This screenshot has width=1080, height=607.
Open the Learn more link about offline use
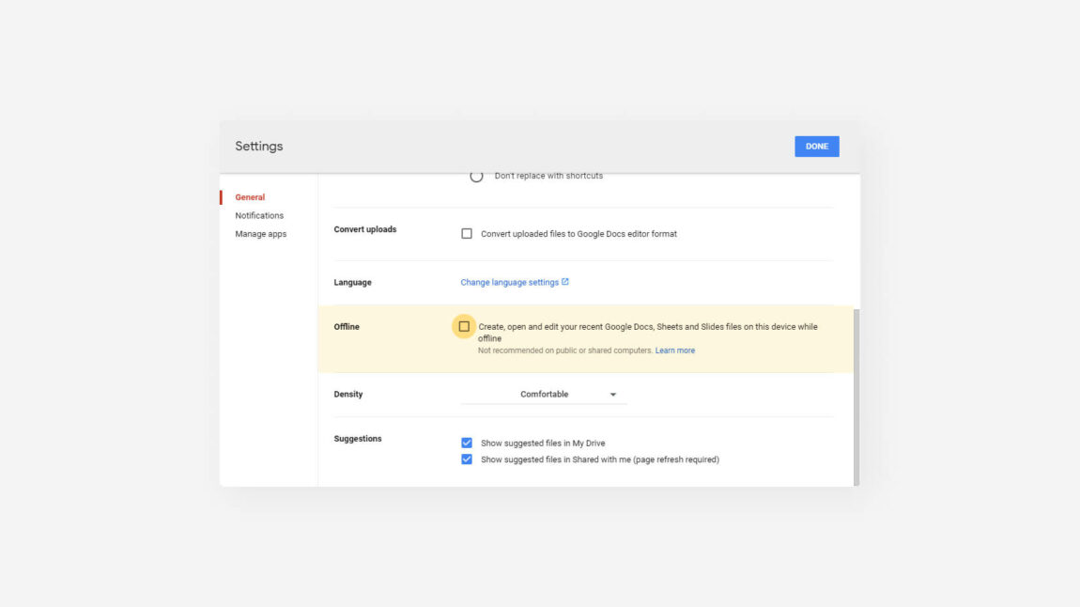pos(676,350)
